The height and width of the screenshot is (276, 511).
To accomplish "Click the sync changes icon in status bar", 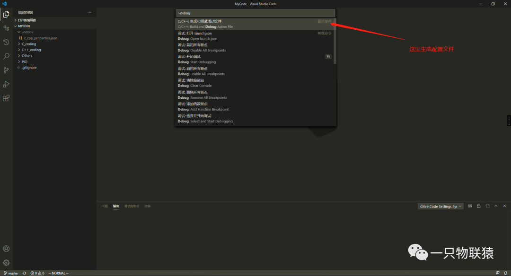I will pos(25,273).
